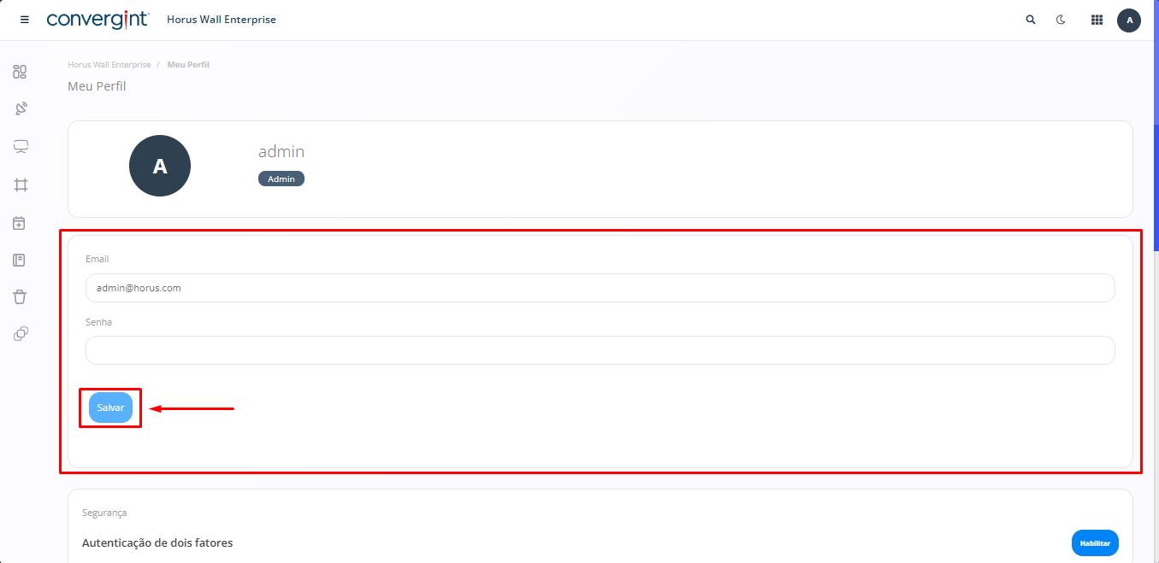Open the trash bin sidebar icon
1159x563 pixels.
(21, 297)
